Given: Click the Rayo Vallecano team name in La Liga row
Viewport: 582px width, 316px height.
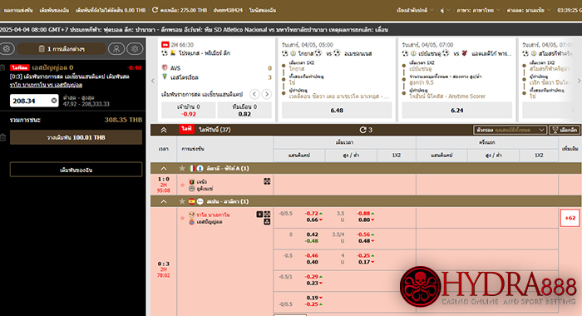Looking at the screenshot, I should point(213,215).
